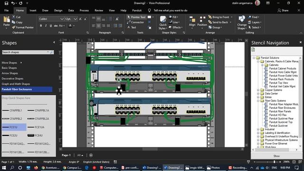Click the Change Shape icon
The width and height of the screenshot is (304, 171).
click(242, 19)
